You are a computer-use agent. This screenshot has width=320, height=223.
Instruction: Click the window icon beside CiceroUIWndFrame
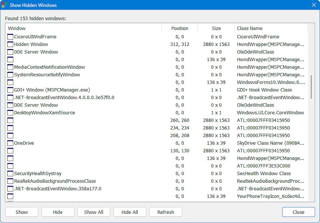(10, 37)
